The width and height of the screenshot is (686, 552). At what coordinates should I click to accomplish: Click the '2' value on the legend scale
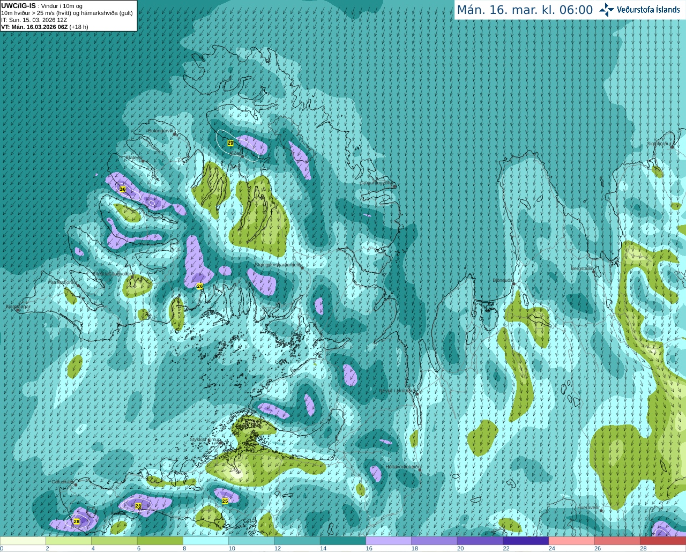click(x=47, y=548)
